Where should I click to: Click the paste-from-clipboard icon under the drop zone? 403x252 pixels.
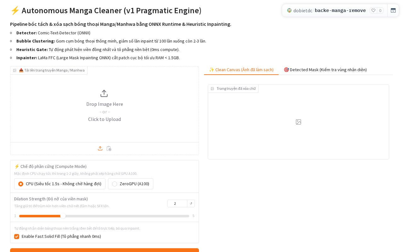coord(109,148)
